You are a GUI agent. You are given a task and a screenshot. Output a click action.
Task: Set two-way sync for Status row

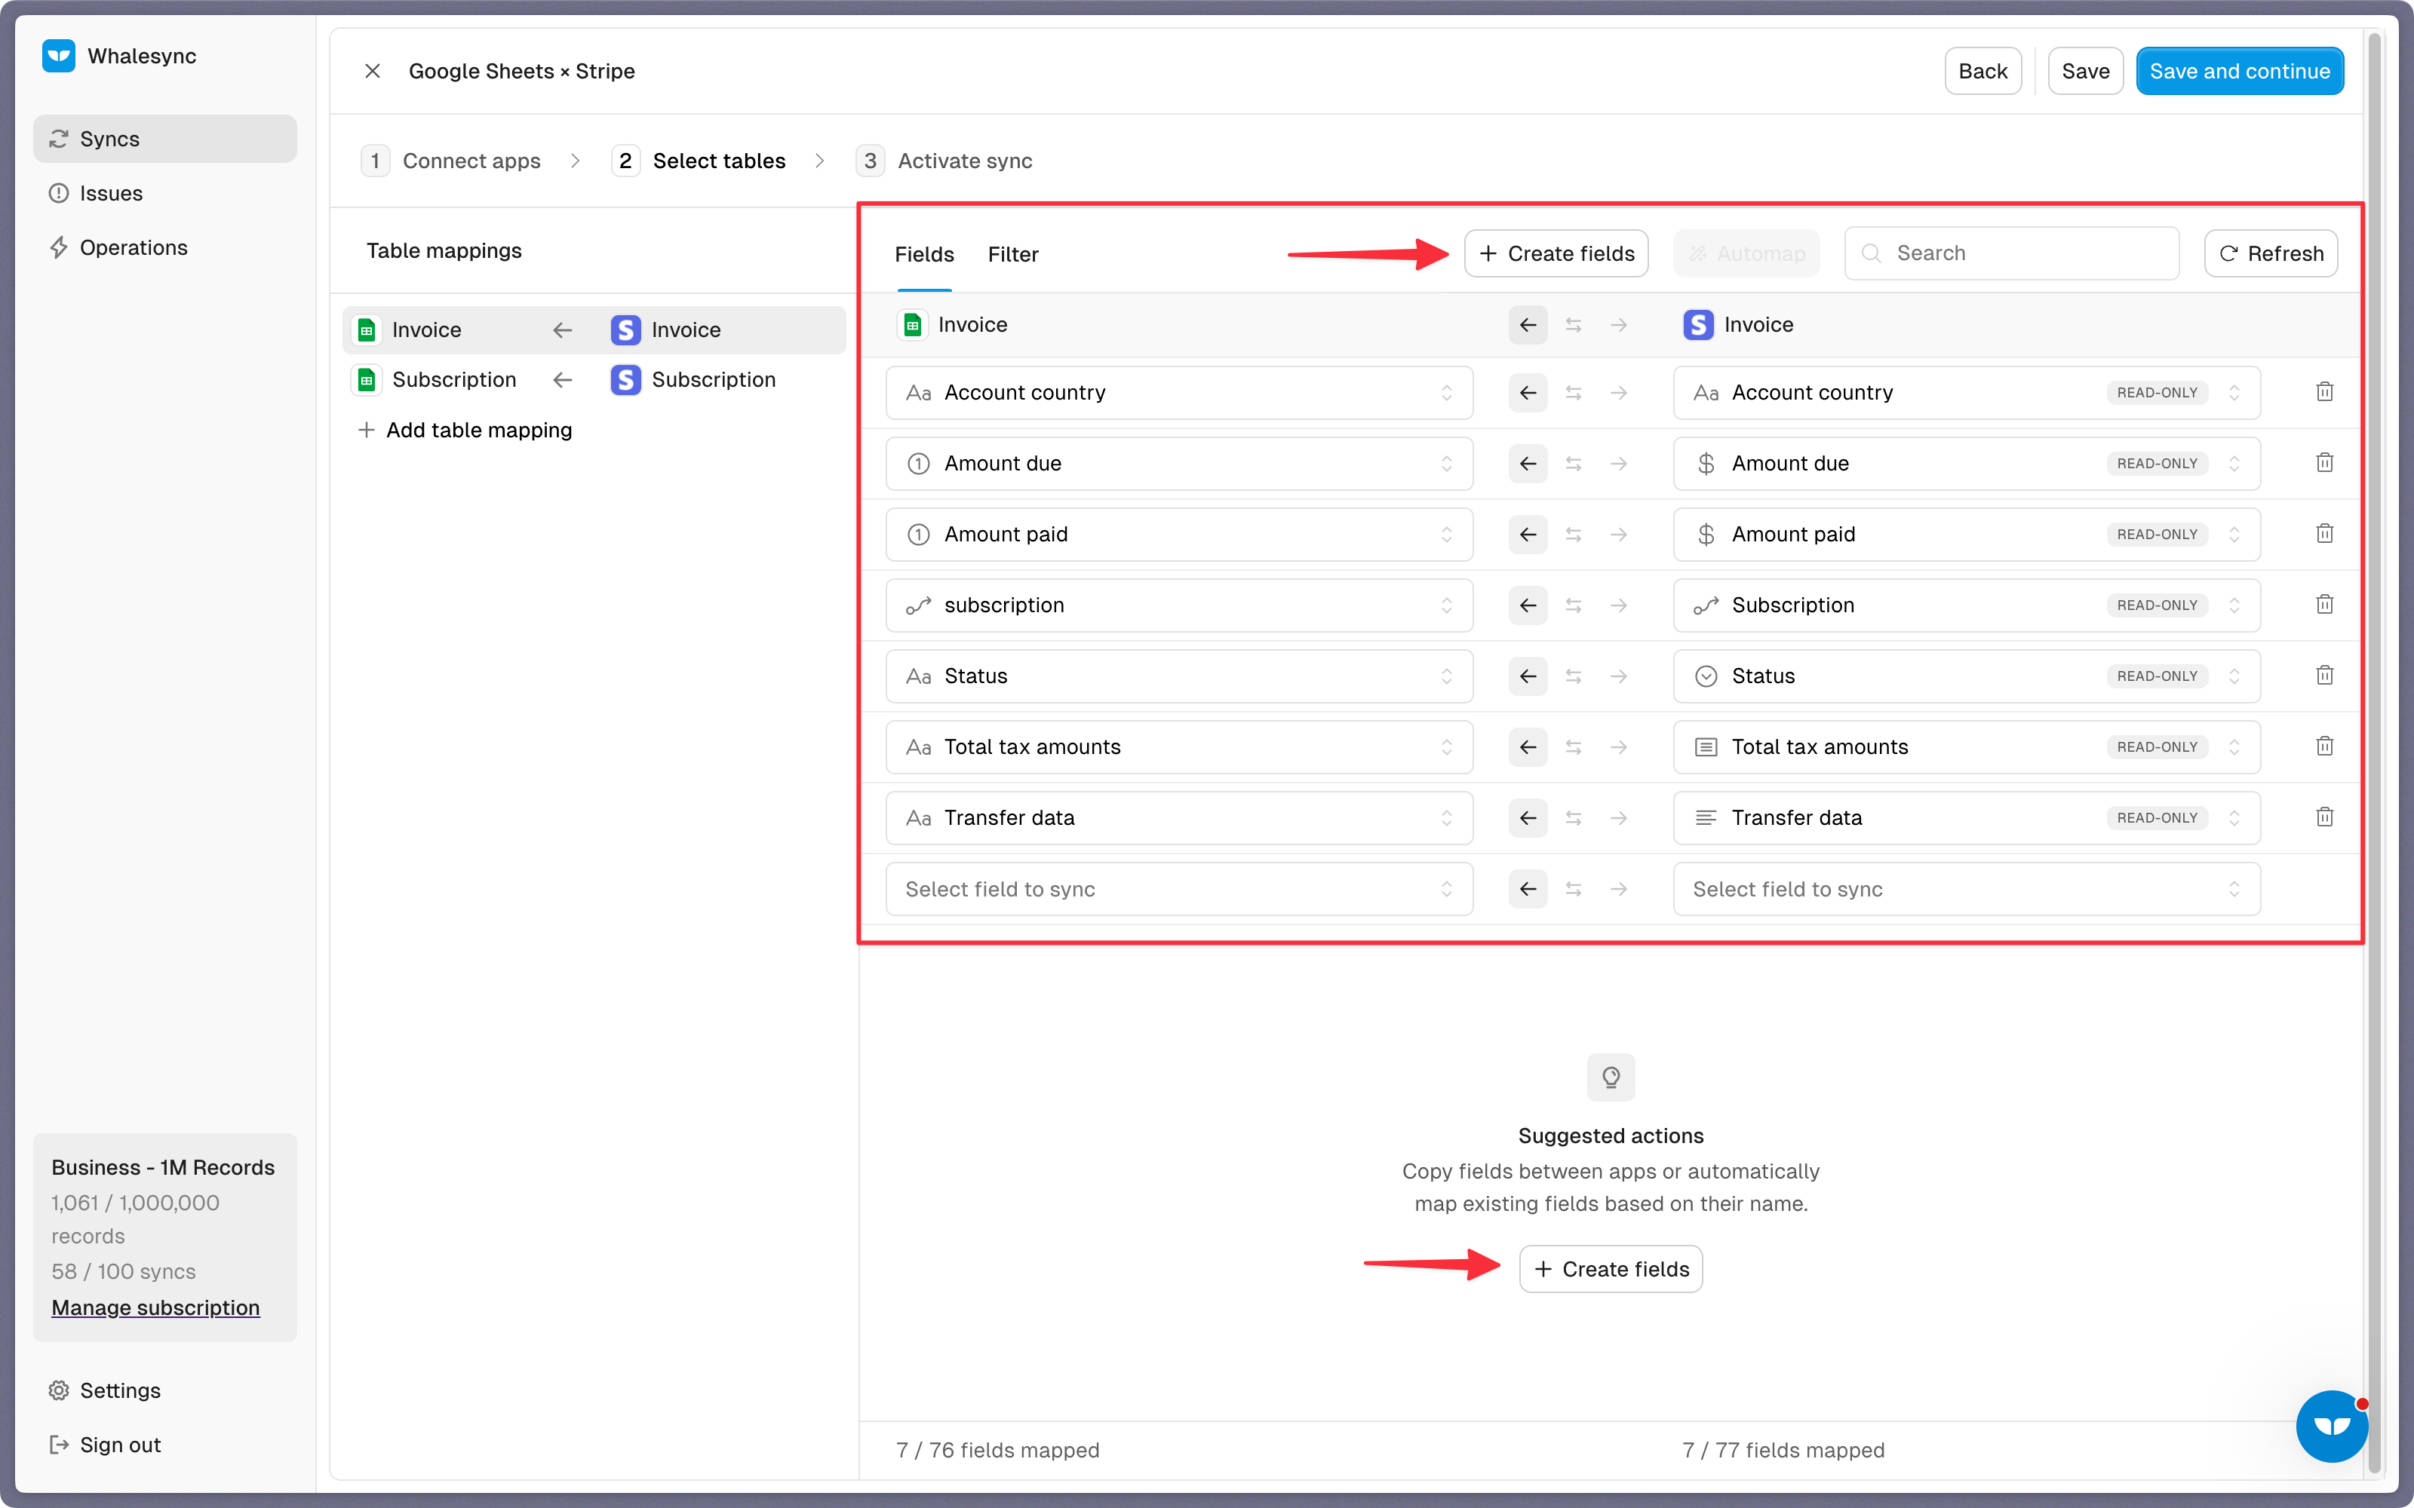click(1573, 676)
